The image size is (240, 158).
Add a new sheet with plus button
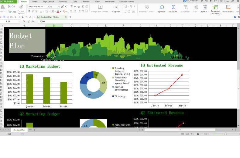pyautogui.click(x=35, y=130)
